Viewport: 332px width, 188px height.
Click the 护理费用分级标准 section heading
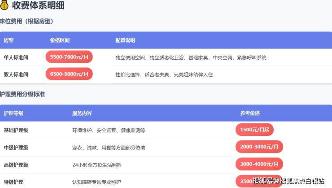point(22,94)
